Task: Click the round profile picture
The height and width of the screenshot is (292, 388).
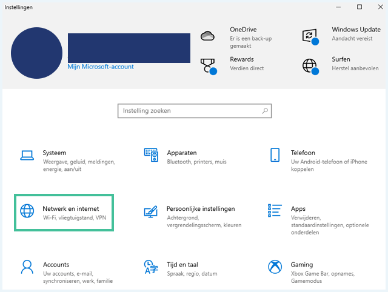Action: (36, 53)
